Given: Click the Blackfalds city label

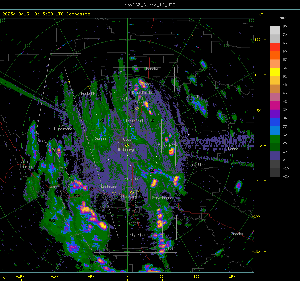Looking at the screenshot, I should tap(142, 93).
